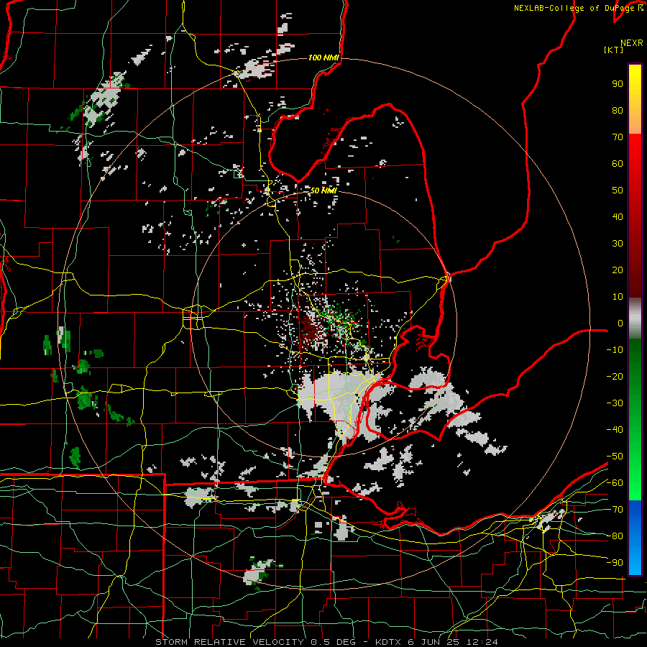The image size is (647, 647).
Task: Click the 50 value on velocity scale
Action: click(x=618, y=191)
